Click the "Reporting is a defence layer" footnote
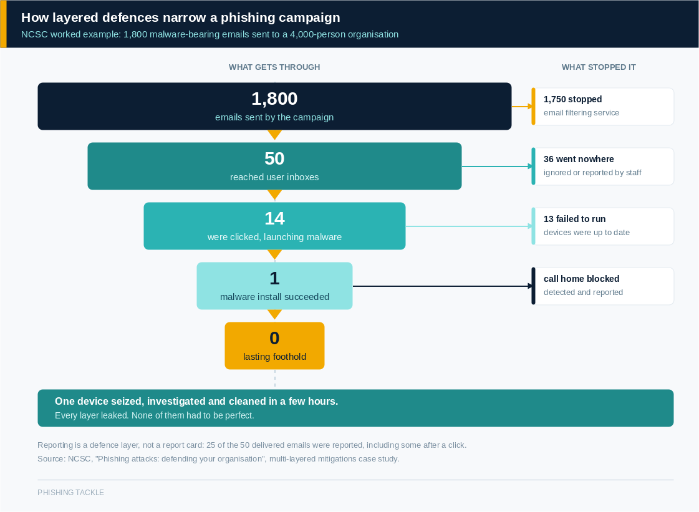699x512 pixels. (252, 445)
